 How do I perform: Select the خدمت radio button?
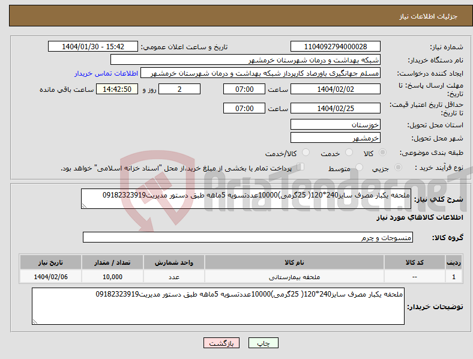tap(349, 152)
